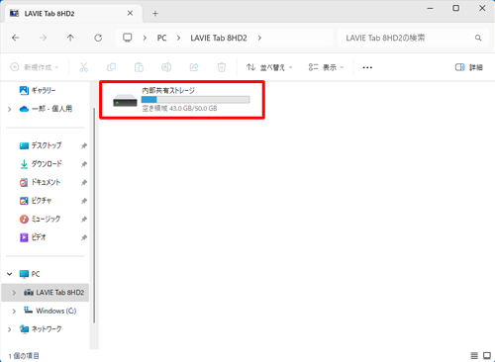Viewport: 495px width, 362px height.
Task: Open the 新規作成 dropdown
Action: [35, 67]
